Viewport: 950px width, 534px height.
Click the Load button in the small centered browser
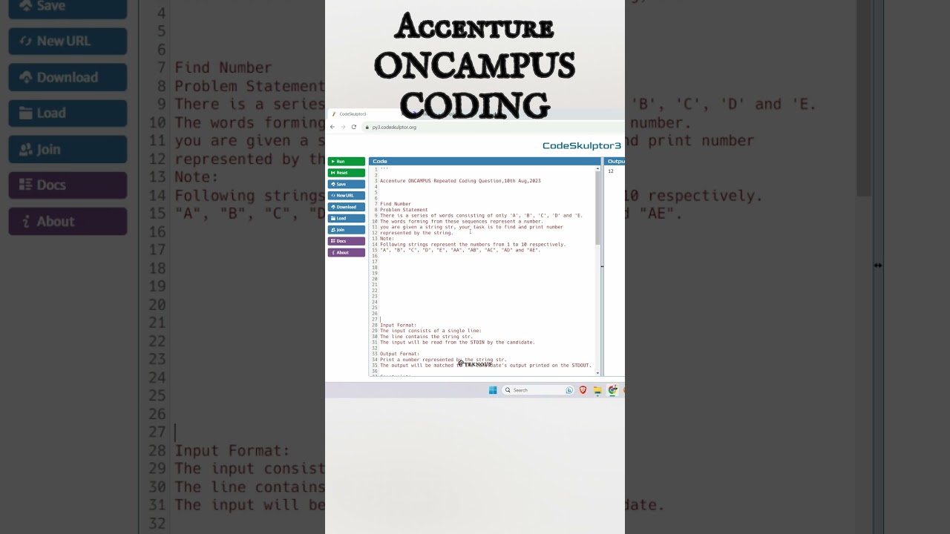[x=346, y=218]
